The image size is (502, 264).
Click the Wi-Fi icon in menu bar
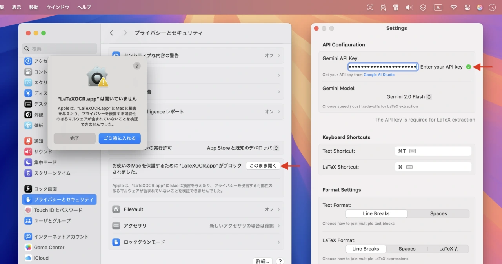(x=454, y=7)
